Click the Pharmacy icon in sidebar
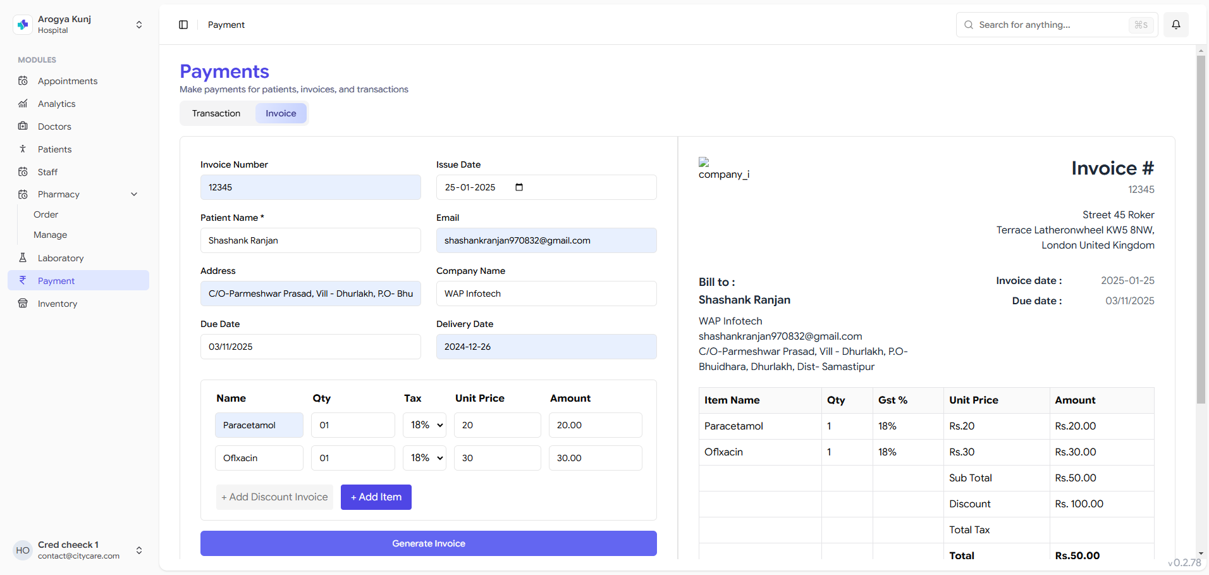The width and height of the screenshot is (1209, 575). tap(23, 194)
